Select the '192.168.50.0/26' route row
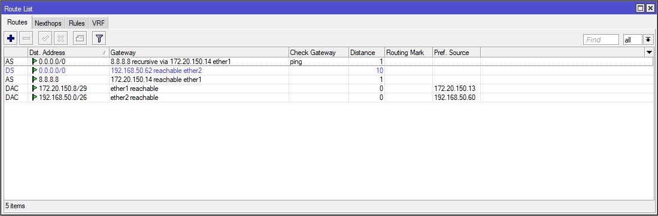This screenshot has width=658, height=216. pos(329,98)
